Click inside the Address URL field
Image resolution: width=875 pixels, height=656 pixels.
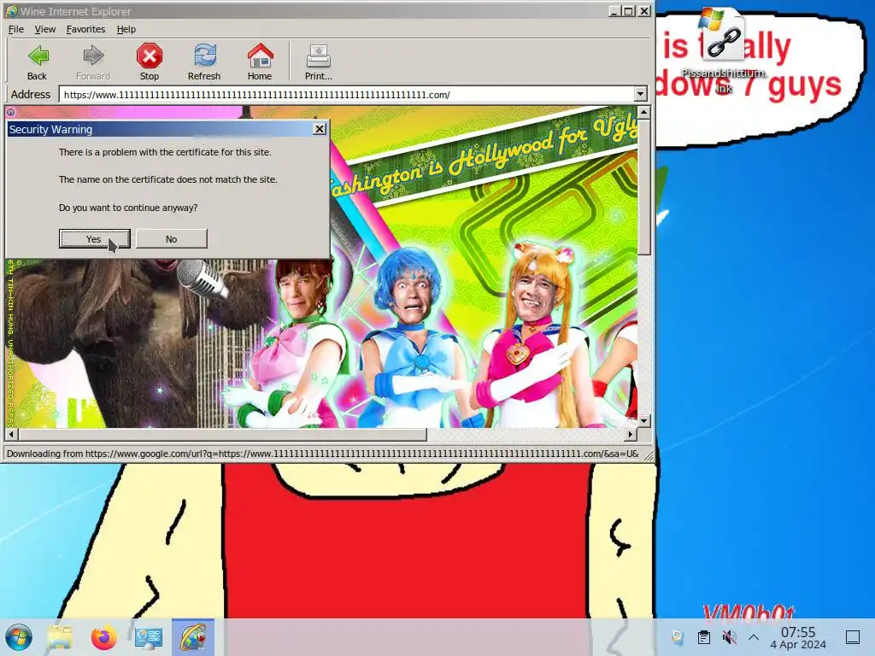click(346, 94)
